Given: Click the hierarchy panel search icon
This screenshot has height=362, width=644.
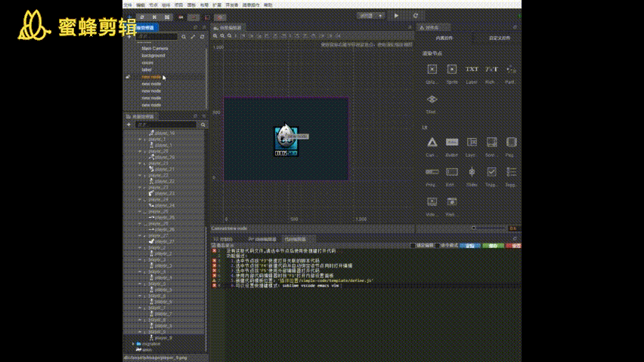Looking at the screenshot, I should click(184, 37).
